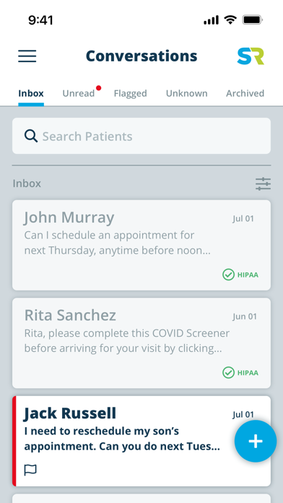Select the Inbox tab

[x=31, y=93]
